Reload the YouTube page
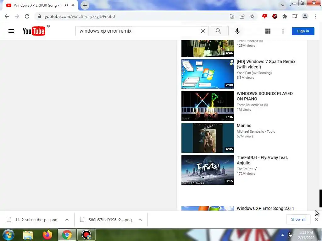322x241 pixels. click(27, 16)
